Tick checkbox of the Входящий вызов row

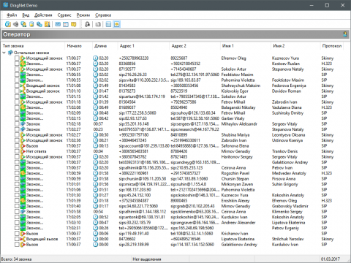(x=17, y=239)
